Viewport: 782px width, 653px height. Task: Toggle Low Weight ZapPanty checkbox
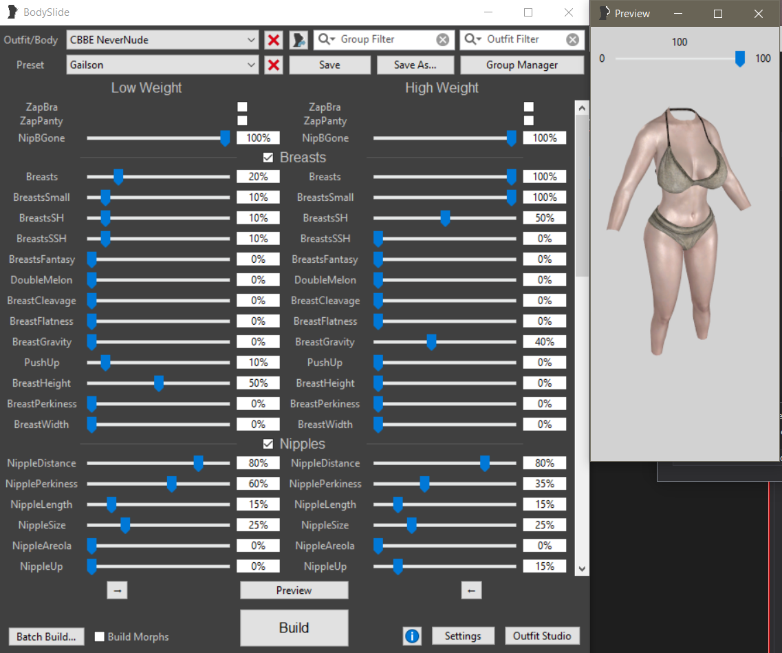[242, 120]
